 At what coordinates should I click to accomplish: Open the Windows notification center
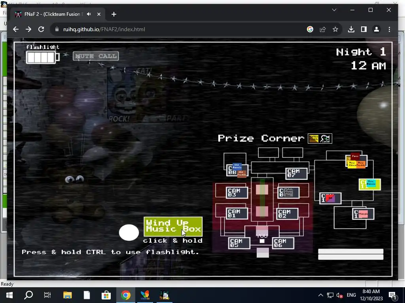393,296
